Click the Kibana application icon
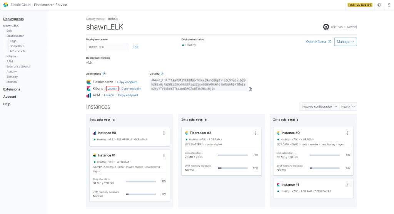394x214 pixels. pyautogui.click(x=88, y=89)
